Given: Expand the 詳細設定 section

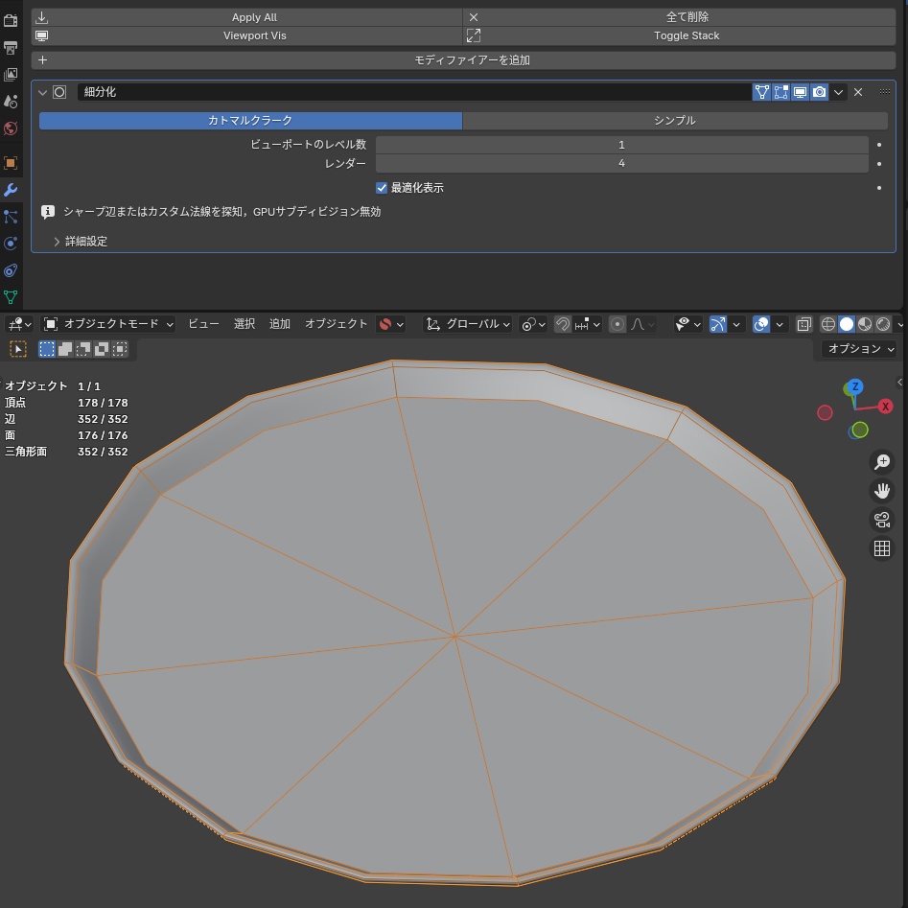Looking at the screenshot, I should [86, 241].
